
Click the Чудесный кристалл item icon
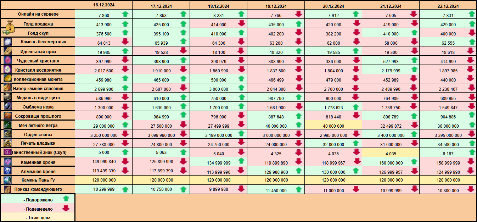point(8,60)
